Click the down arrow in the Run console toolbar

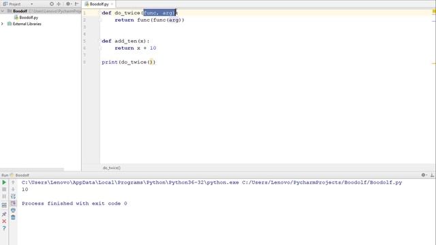click(13, 189)
